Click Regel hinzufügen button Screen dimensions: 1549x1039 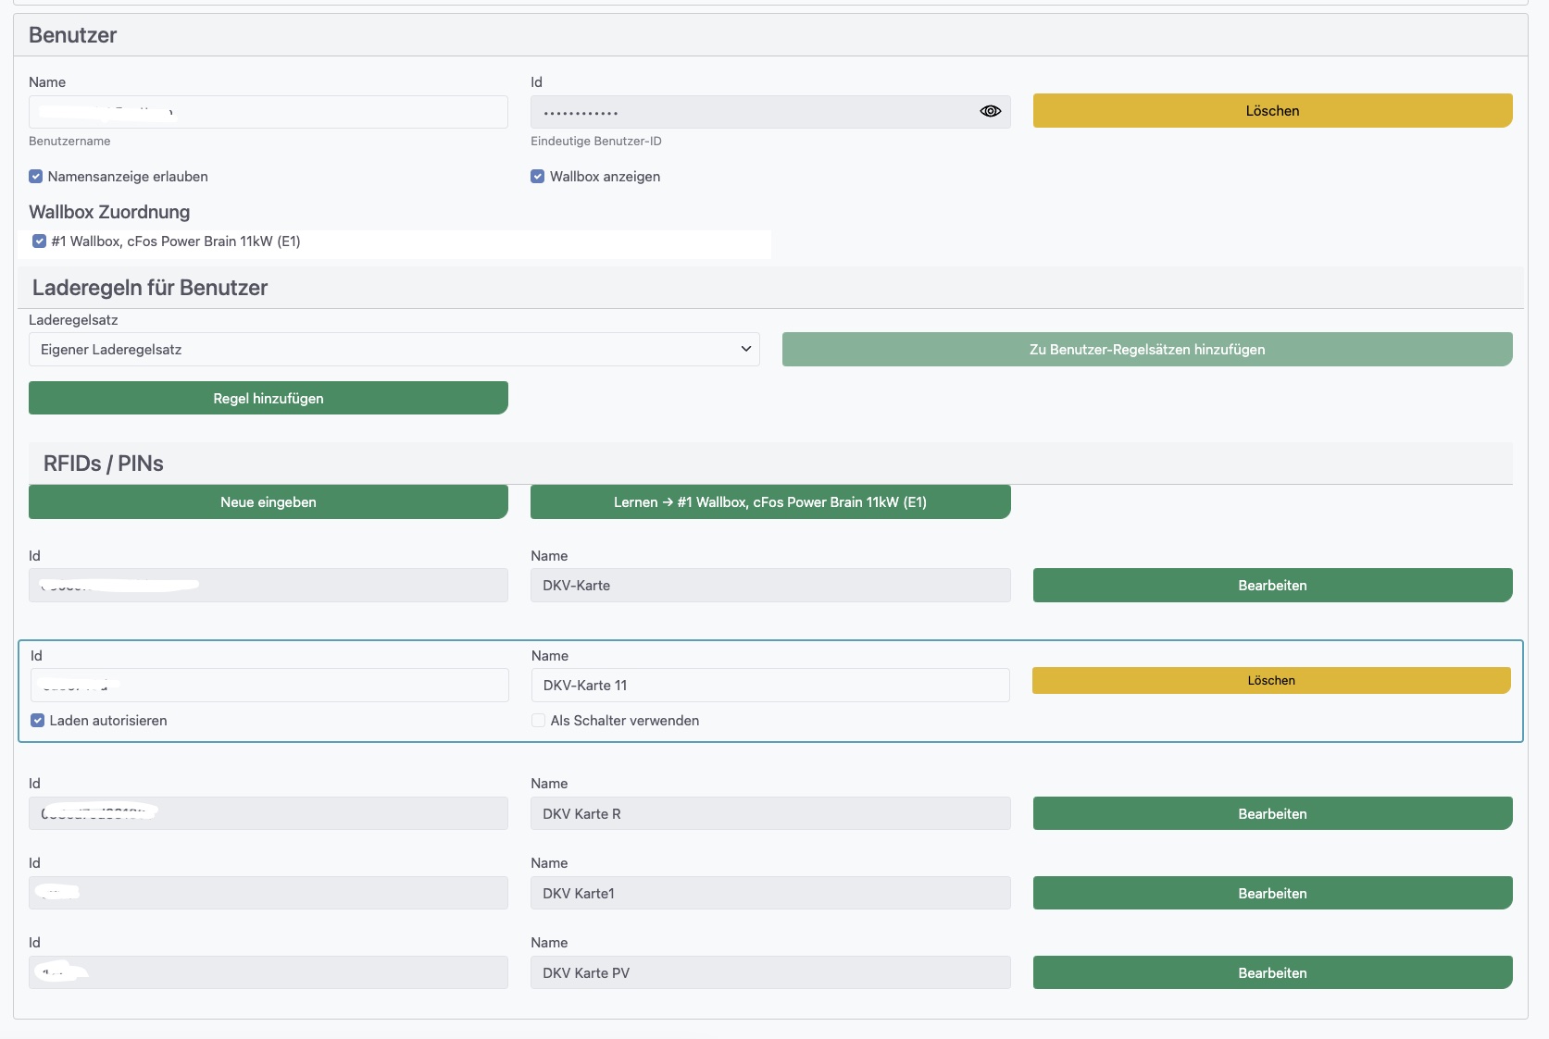(269, 399)
